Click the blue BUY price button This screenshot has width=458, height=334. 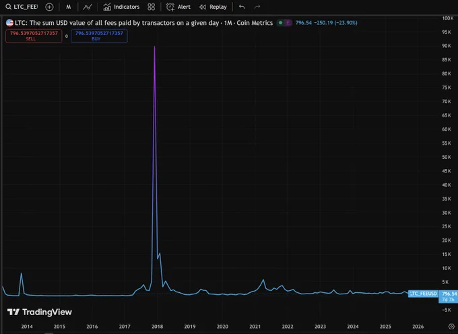point(99,36)
